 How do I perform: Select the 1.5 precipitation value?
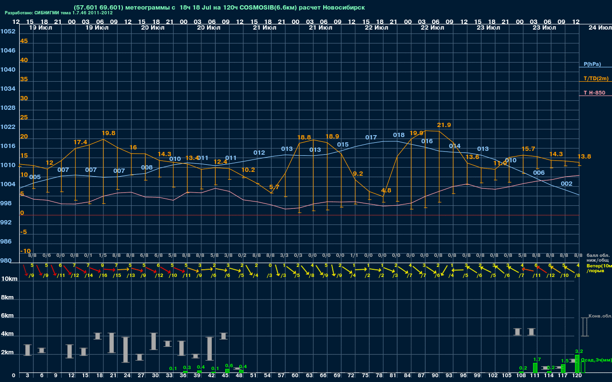click(x=565, y=361)
